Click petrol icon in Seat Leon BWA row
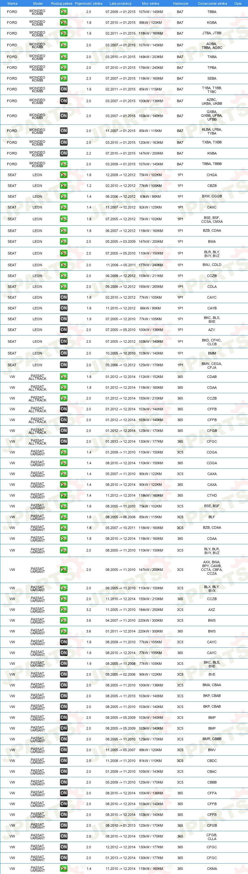The height and width of the screenshot is (874, 248). point(63,242)
